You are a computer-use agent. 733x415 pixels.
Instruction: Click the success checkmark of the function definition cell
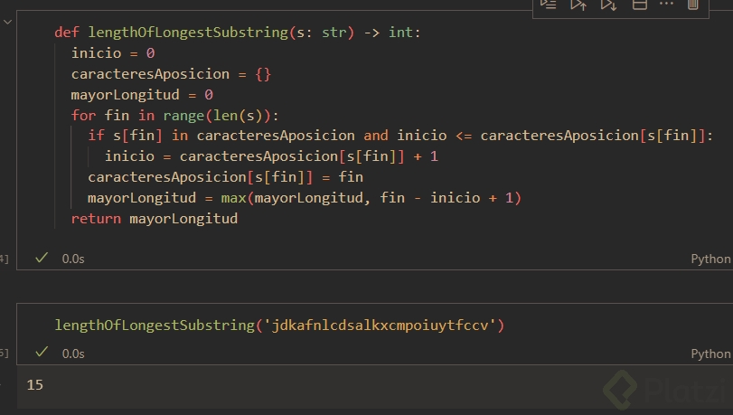pyautogui.click(x=42, y=258)
